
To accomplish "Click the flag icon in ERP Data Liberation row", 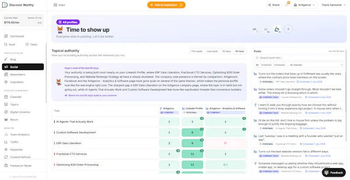I will (225, 143).
